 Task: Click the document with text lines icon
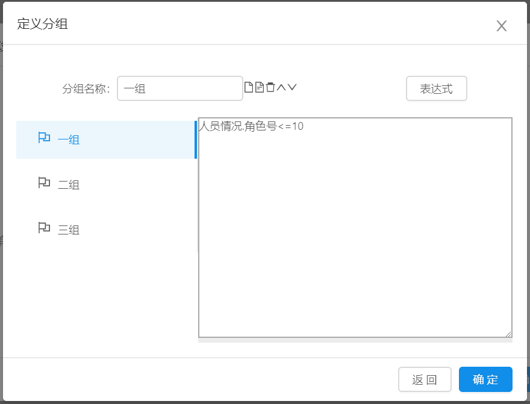pos(260,88)
